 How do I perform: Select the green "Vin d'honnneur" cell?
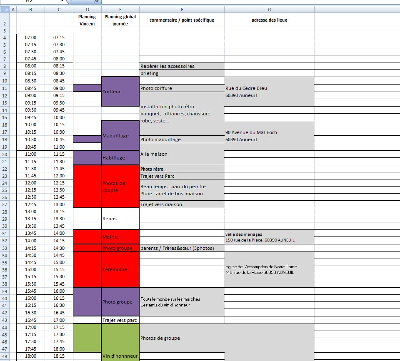click(120, 342)
